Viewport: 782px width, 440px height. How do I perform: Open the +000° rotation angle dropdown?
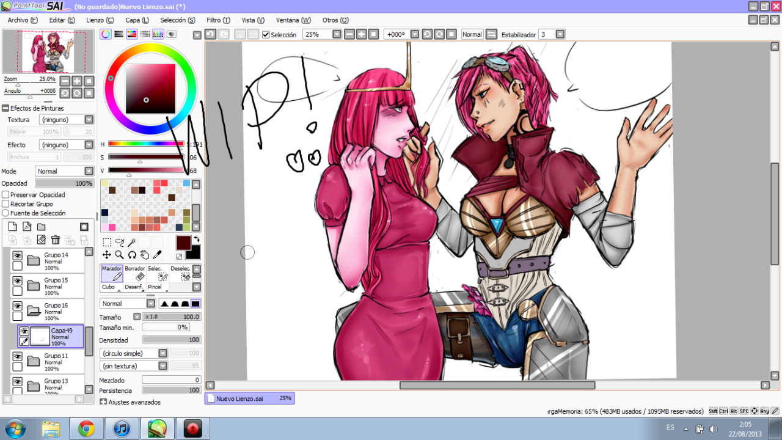[x=401, y=34]
